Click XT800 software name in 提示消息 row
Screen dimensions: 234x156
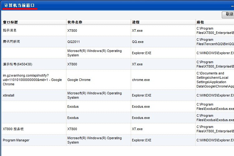click(x=99, y=31)
